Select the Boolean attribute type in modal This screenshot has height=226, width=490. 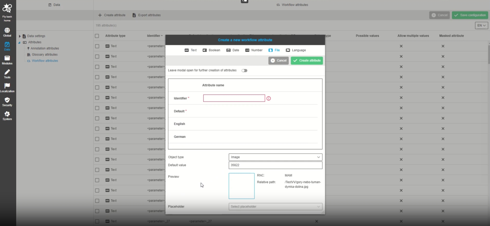point(211,50)
